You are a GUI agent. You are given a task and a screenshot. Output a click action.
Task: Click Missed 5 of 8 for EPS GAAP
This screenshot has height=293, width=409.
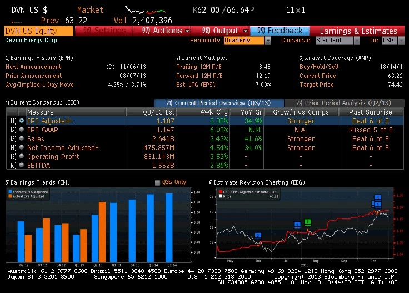pyautogui.click(x=371, y=130)
